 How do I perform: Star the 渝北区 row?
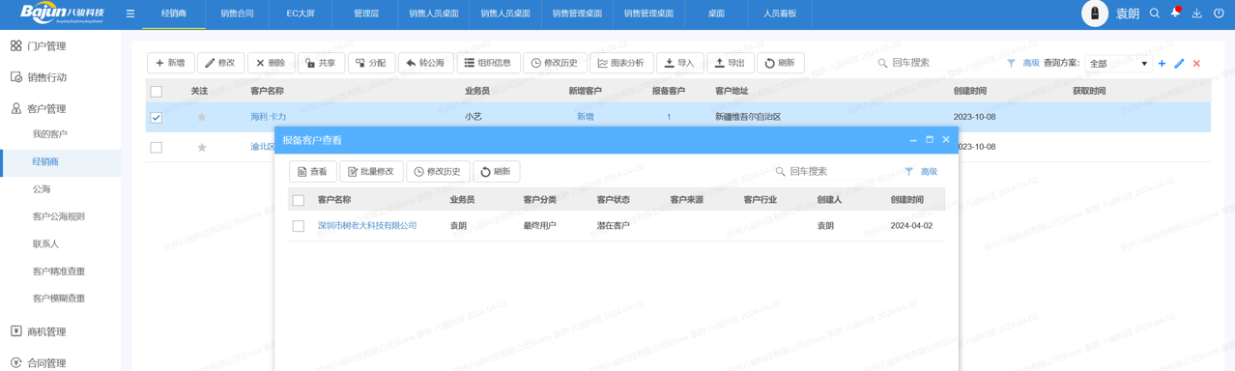(202, 147)
